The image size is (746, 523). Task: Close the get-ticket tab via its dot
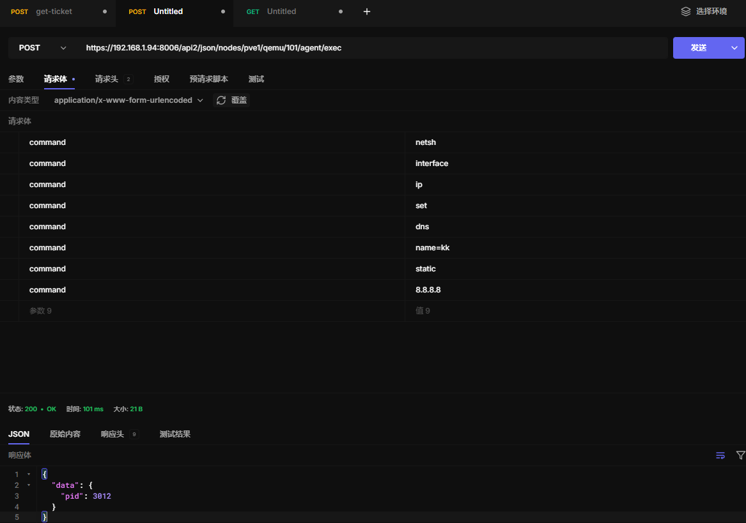pyautogui.click(x=105, y=11)
